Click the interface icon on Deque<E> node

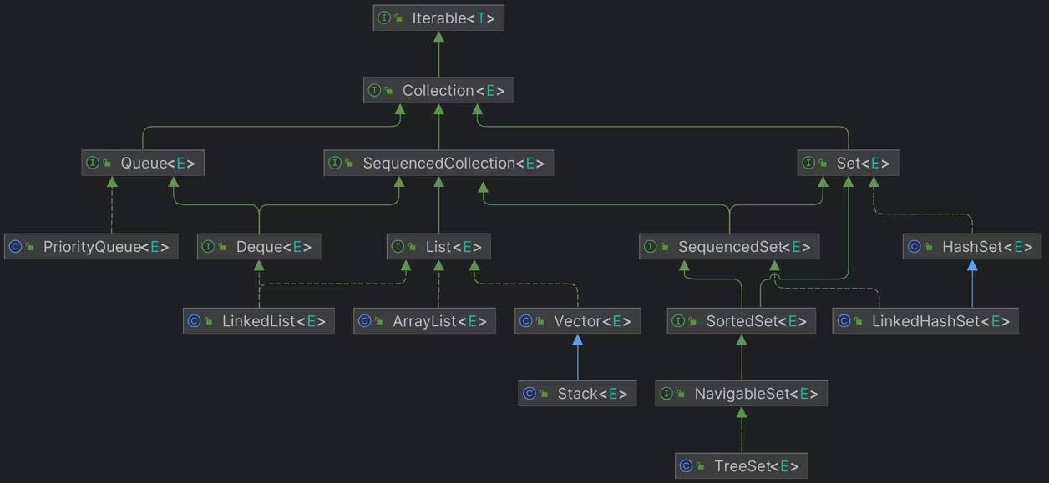pyautogui.click(x=209, y=247)
